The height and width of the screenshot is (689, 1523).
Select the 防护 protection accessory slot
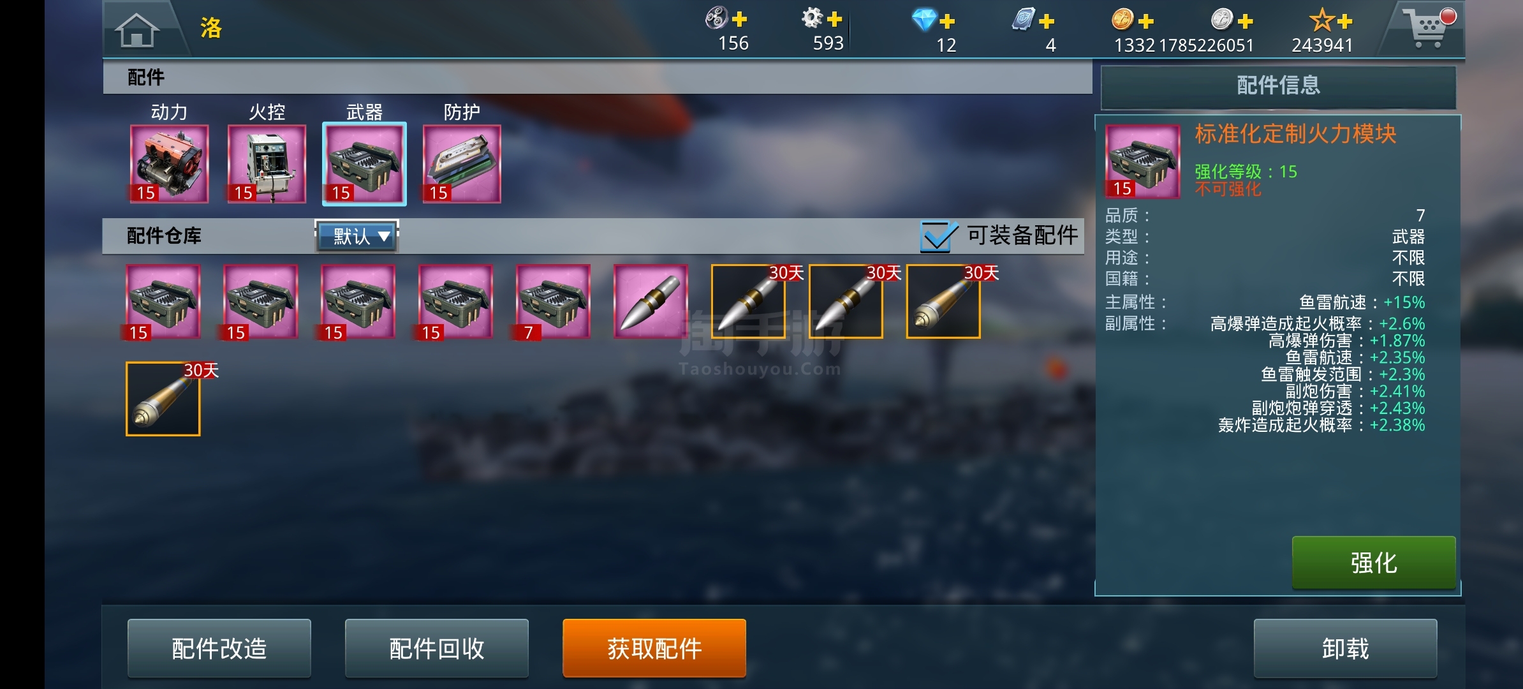click(x=462, y=165)
